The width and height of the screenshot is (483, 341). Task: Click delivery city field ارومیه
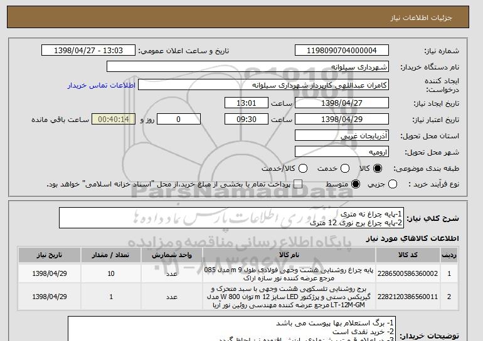[342, 152]
